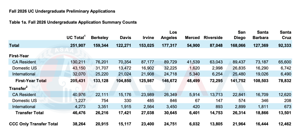Image resolution: width=300 pixels, height=139 pixels.
Task: Select the First-Year Total row label
Action: tap(31, 81)
